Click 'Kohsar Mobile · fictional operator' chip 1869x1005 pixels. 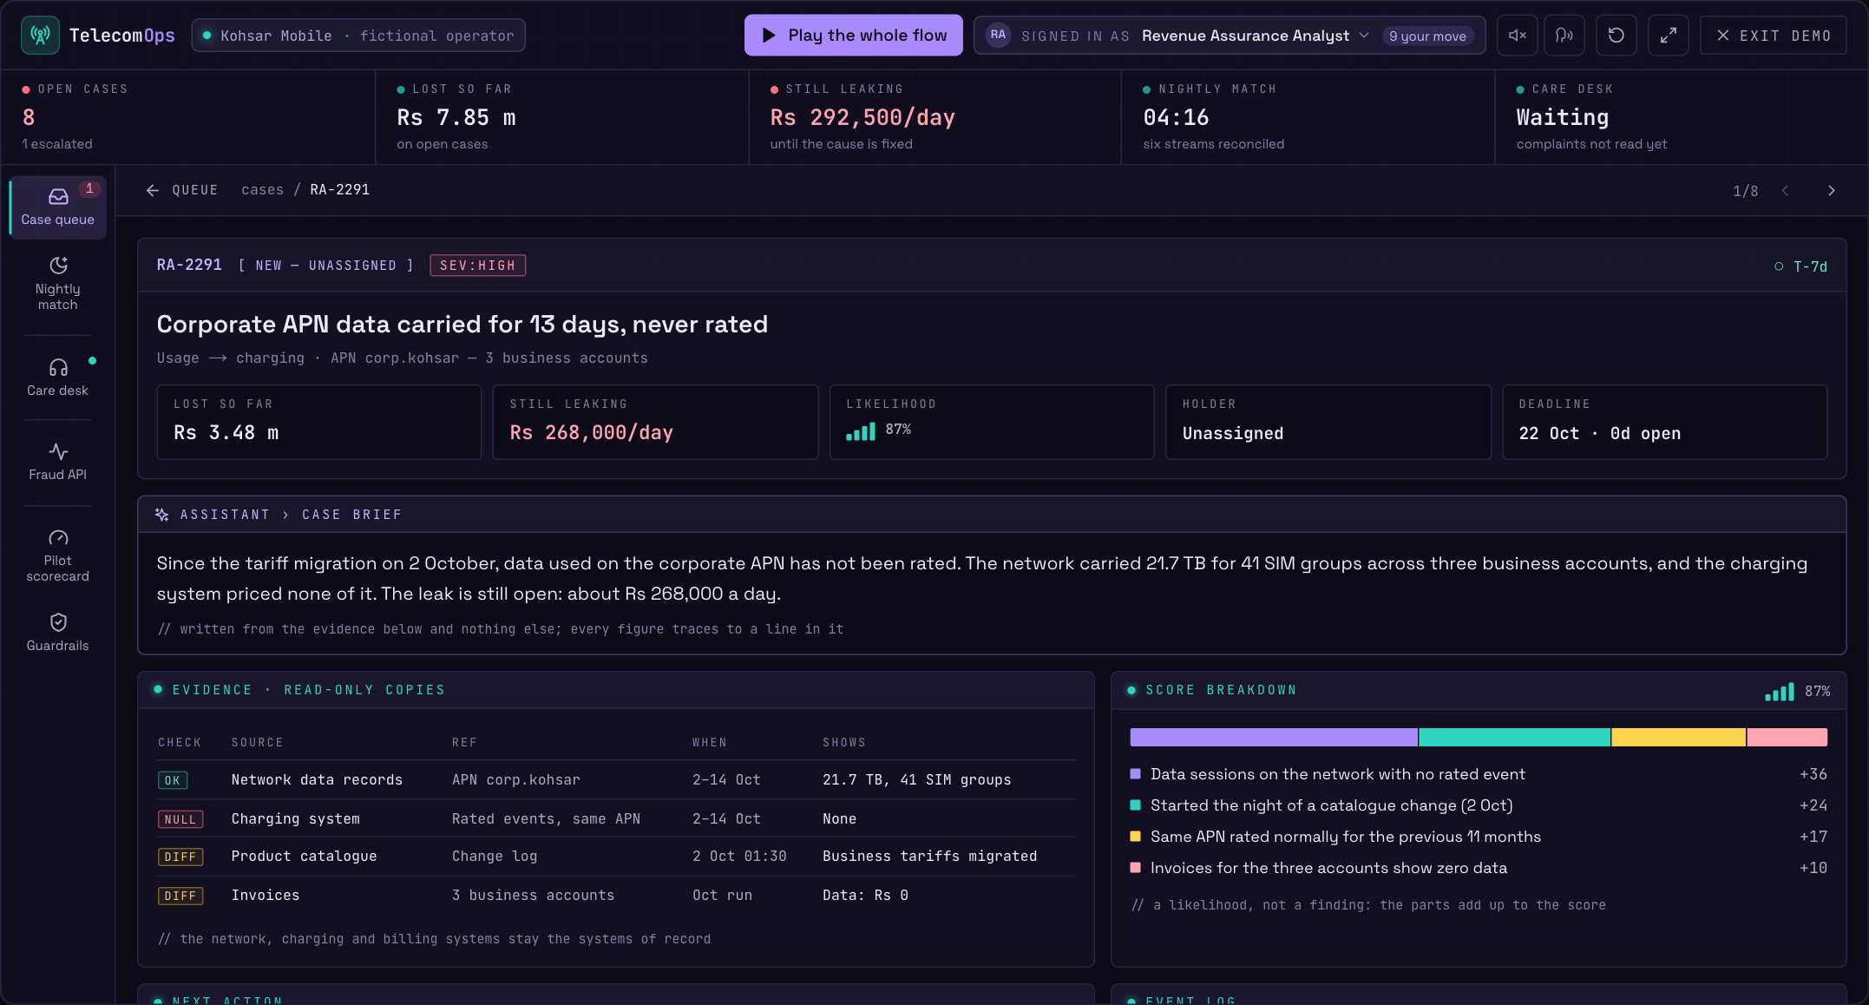357,36
